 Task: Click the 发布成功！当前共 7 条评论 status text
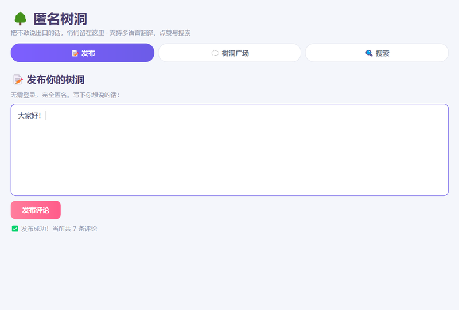click(x=59, y=229)
